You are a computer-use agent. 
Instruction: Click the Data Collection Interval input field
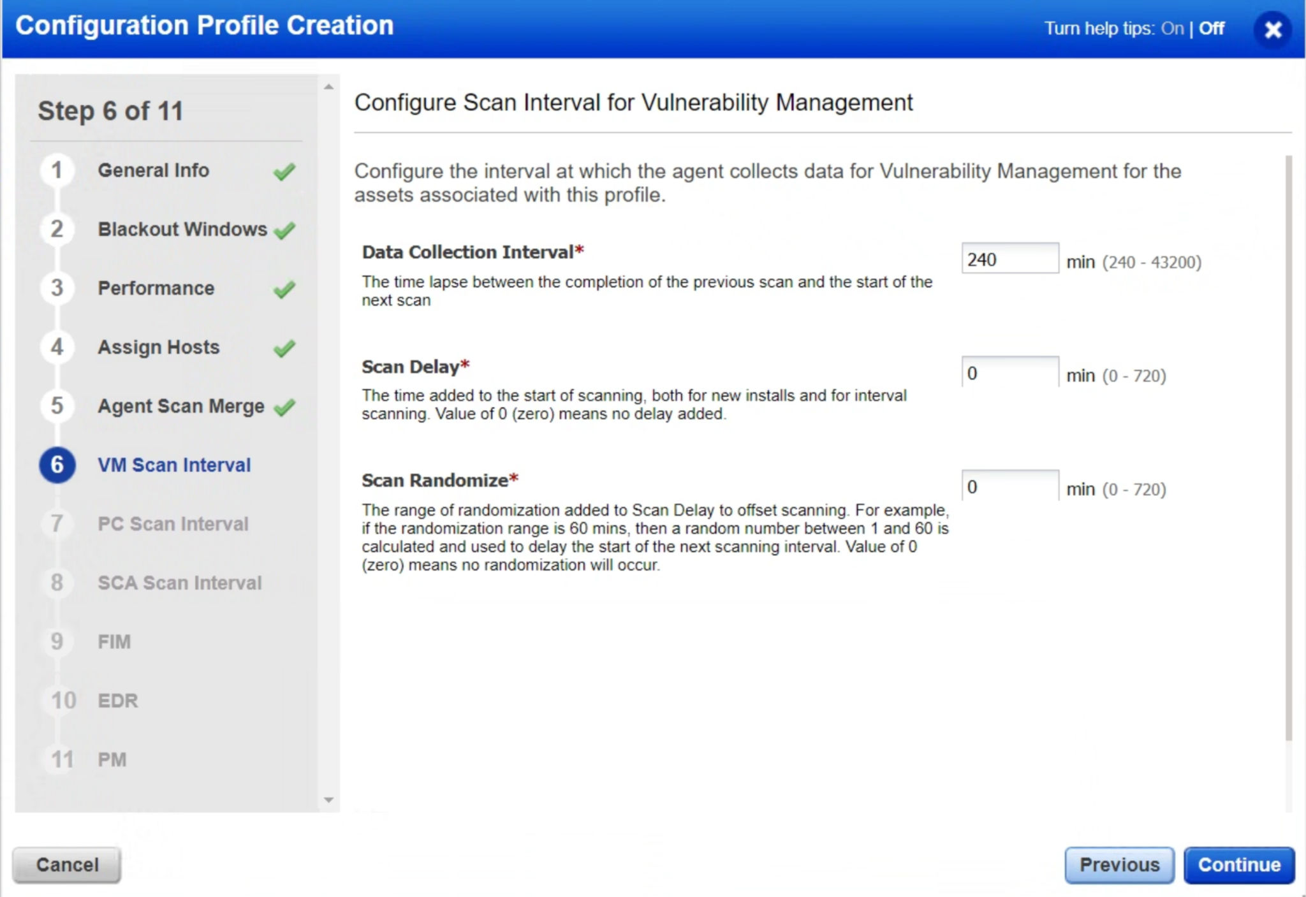point(1009,259)
